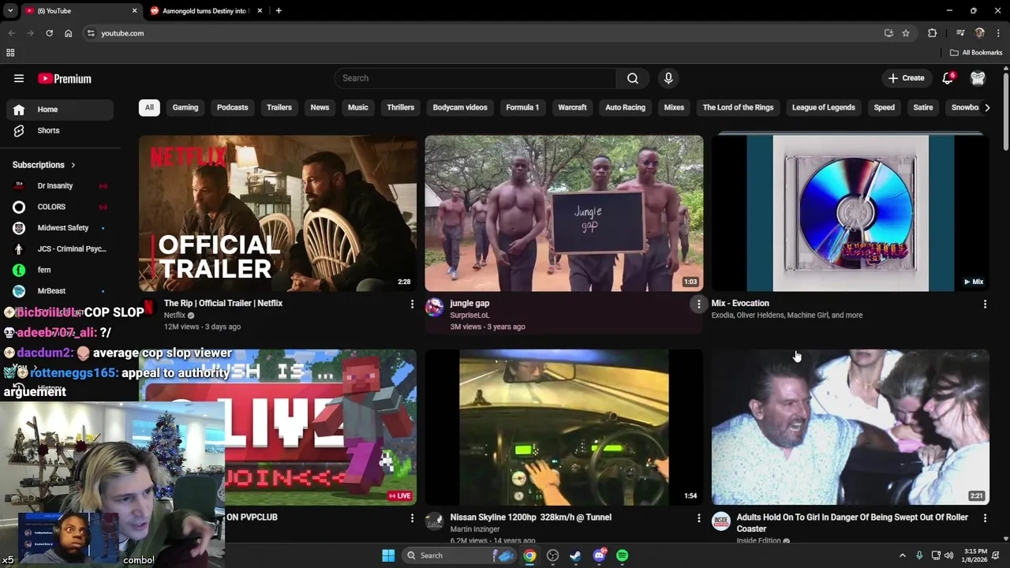Click the search magnifier button
The height and width of the screenshot is (568, 1010).
point(632,78)
